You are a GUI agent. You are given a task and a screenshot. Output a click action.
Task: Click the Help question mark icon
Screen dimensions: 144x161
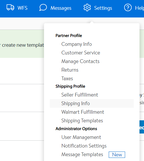point(128,7)
